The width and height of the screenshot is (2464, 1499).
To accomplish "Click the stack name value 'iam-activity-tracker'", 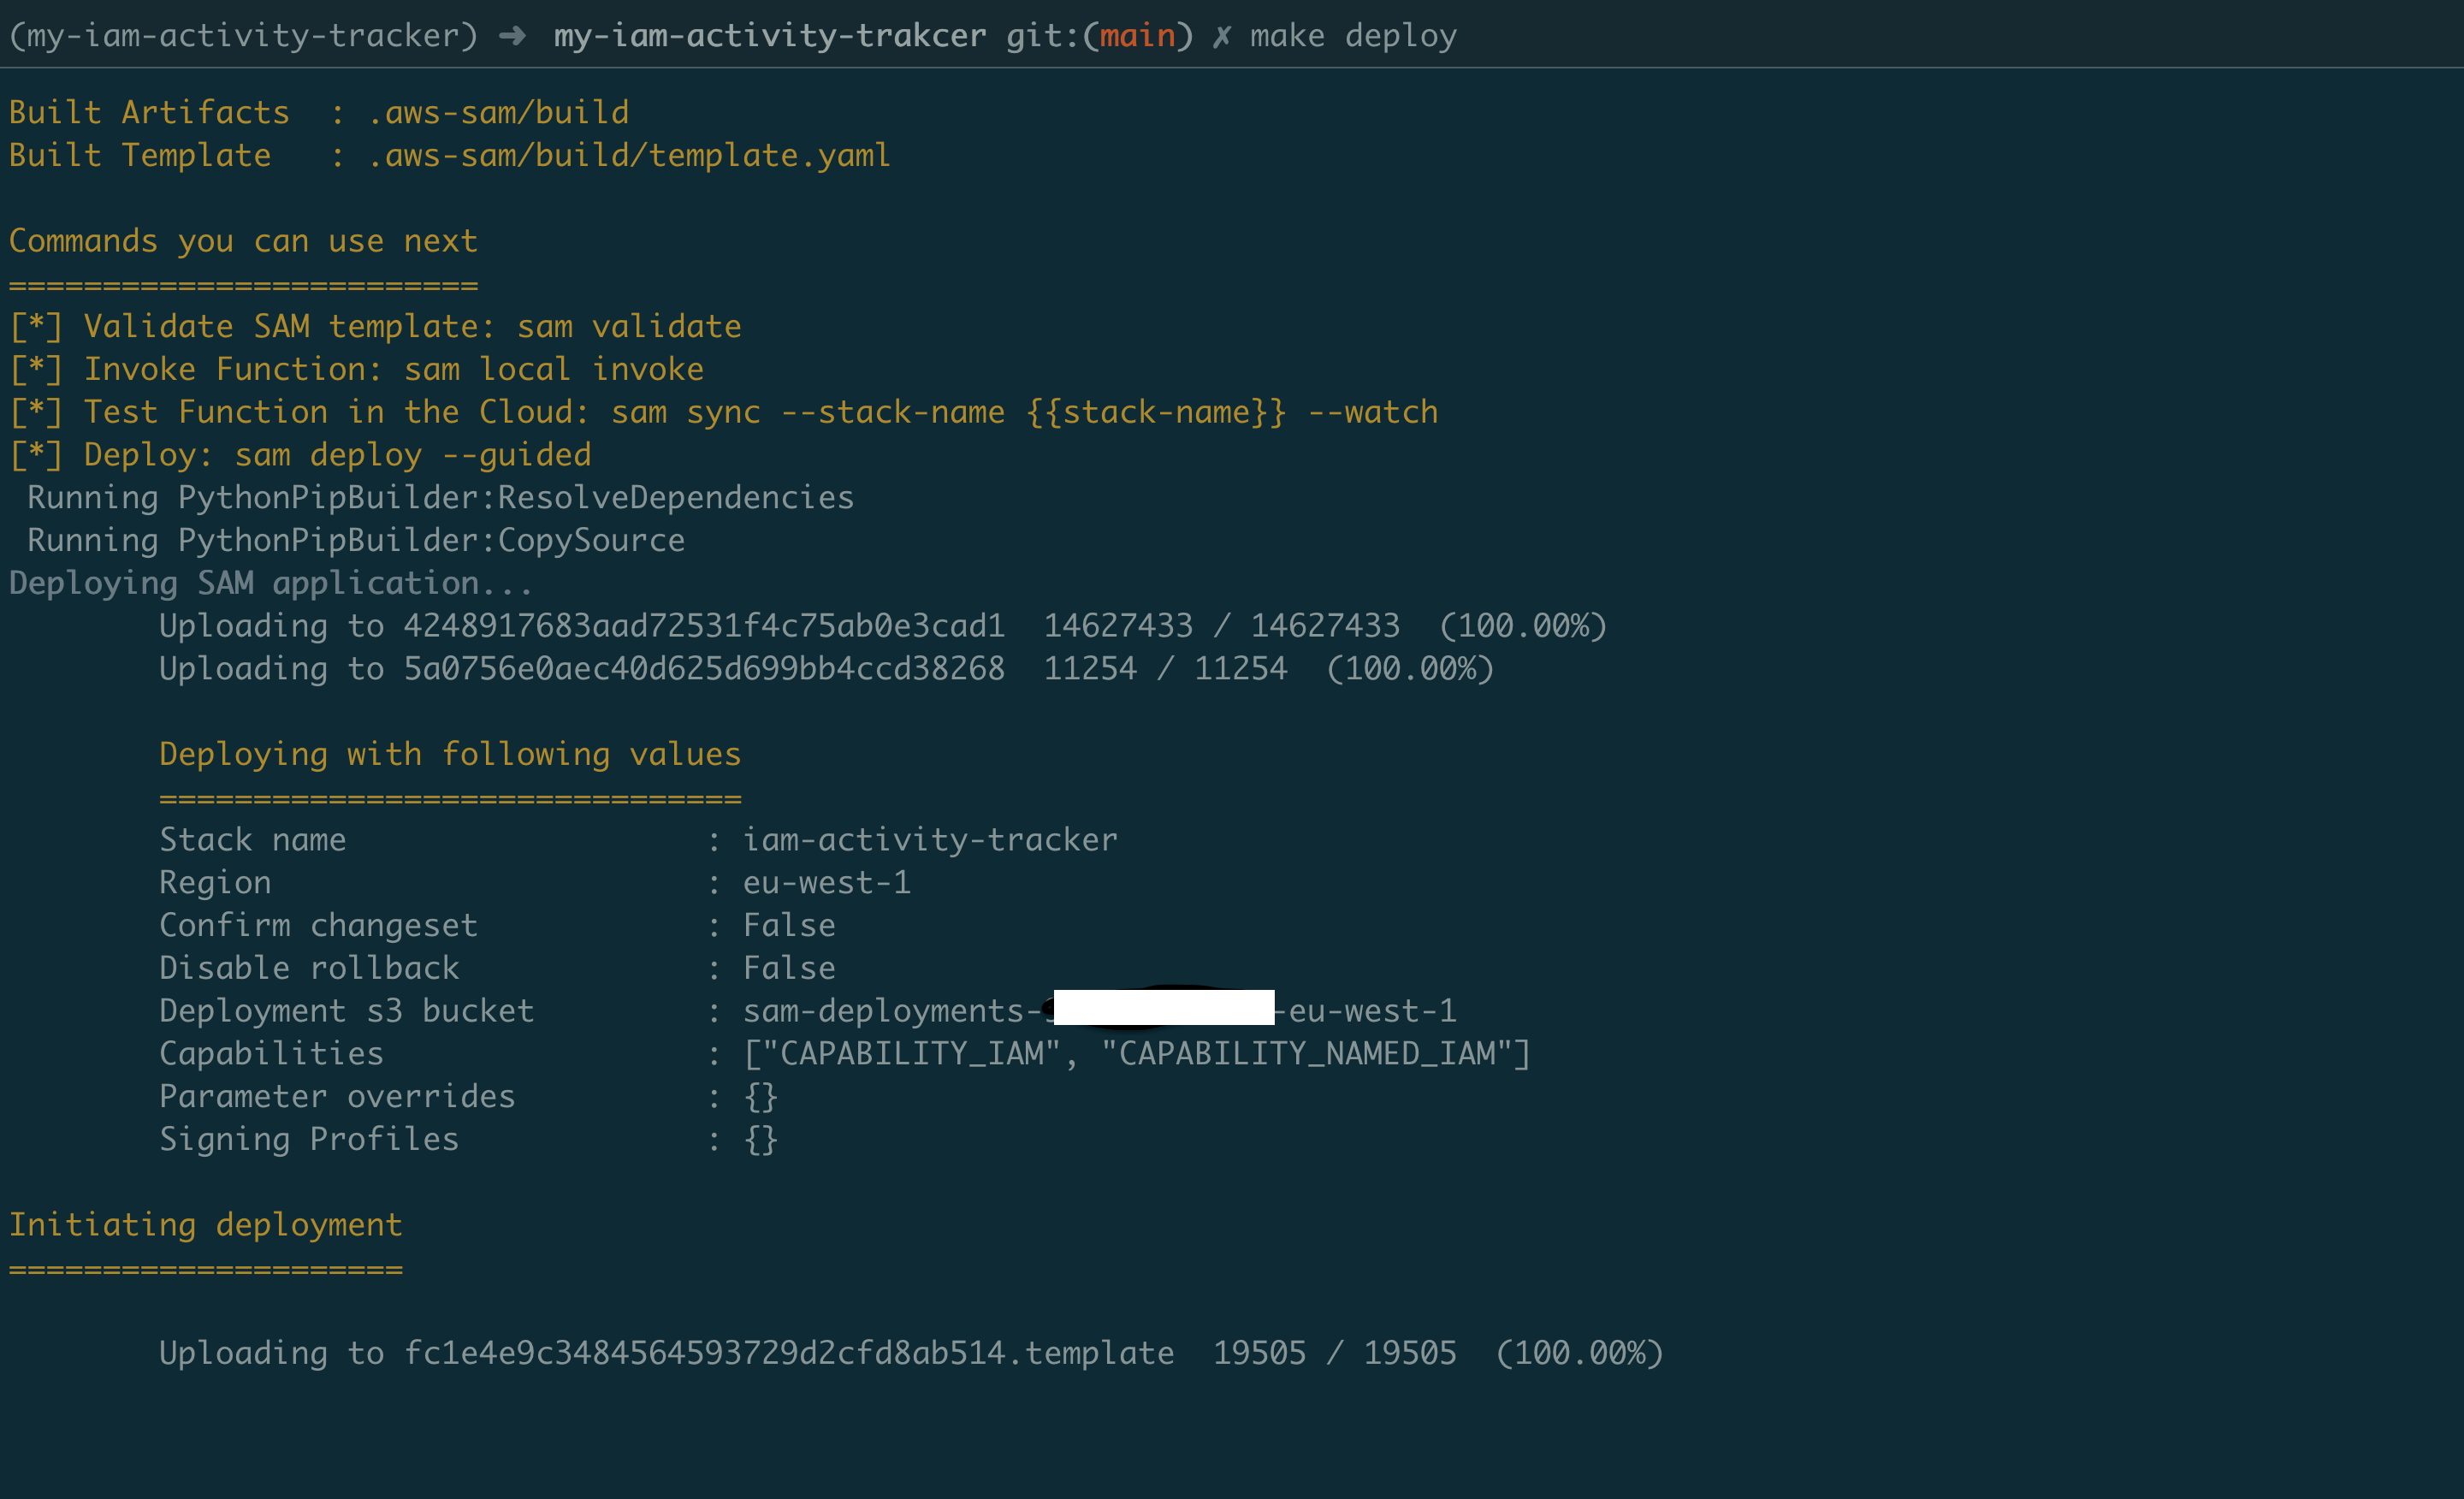I will click(930, 840).
